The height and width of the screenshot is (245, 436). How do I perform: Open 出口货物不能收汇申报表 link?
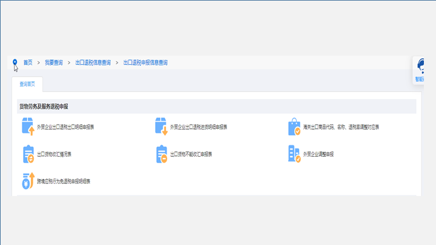tap(191, 154)
